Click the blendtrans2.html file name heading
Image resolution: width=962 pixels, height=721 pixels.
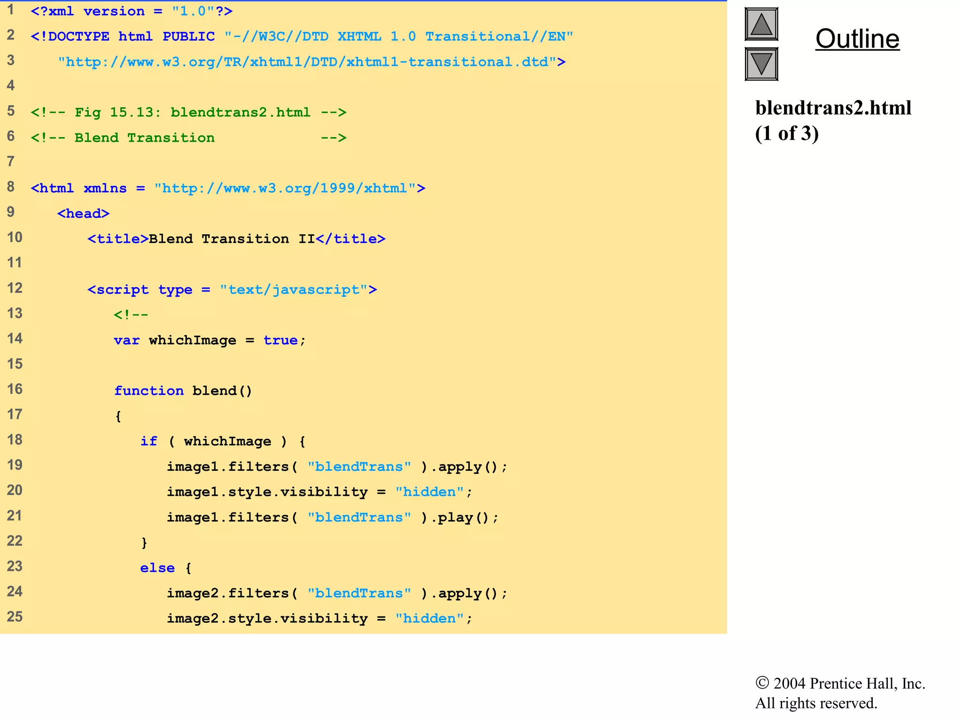coord(833,108)
